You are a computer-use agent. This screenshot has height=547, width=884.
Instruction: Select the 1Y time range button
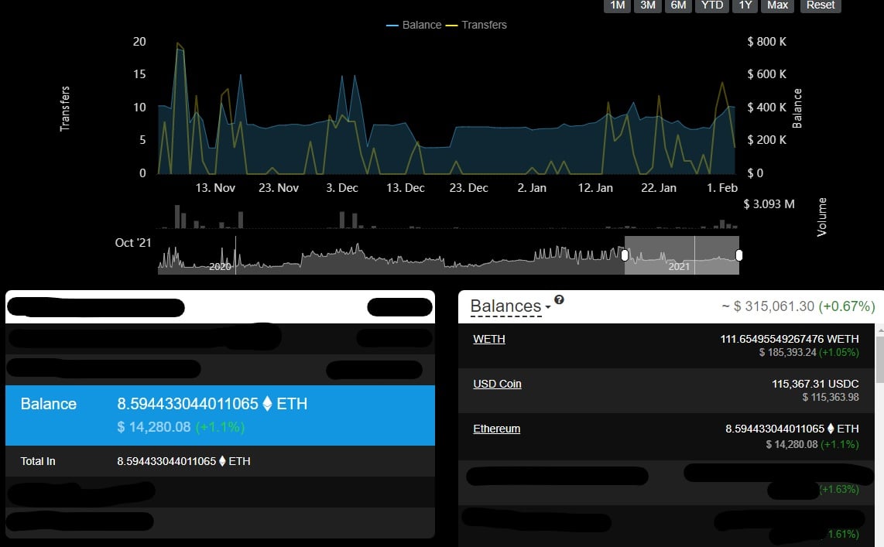click(x=745, y=5)
